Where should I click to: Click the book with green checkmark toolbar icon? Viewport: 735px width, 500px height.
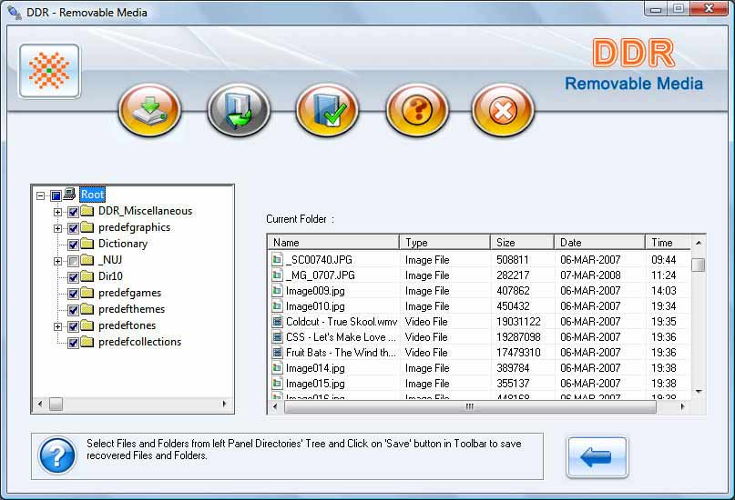(327, 110)
